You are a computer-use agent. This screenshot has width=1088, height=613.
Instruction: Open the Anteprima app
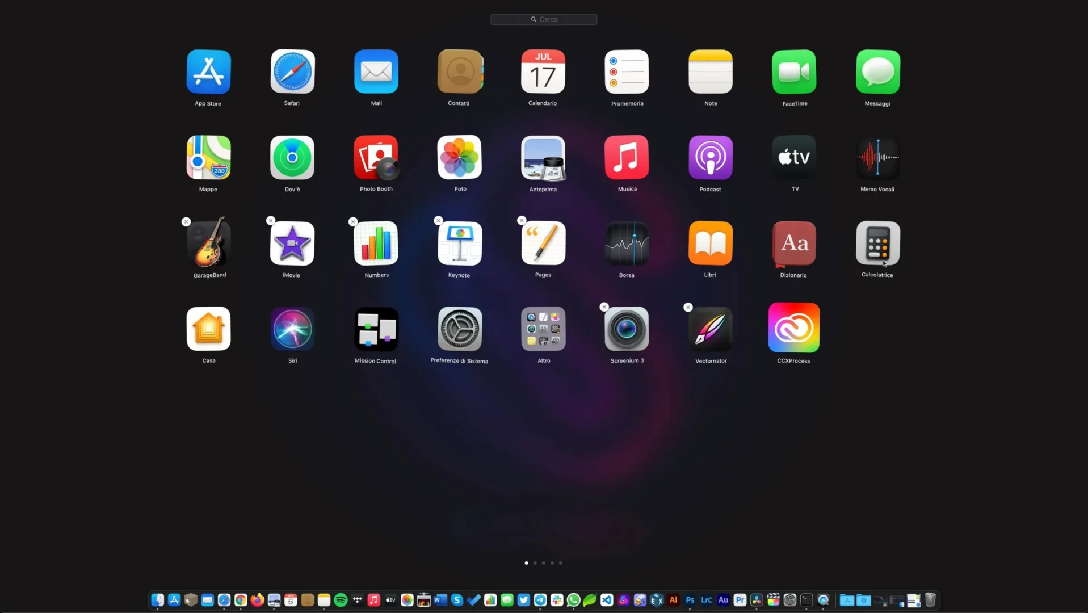[543, 158]
